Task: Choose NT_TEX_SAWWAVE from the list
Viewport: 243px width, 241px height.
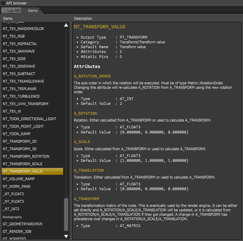Action: [19, 51]
